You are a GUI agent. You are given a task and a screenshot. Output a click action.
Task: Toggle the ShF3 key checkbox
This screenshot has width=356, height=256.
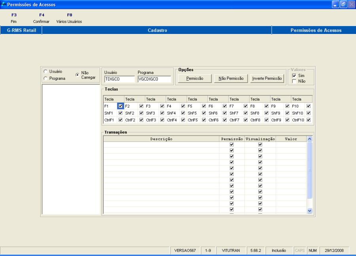tap(162, 113)
